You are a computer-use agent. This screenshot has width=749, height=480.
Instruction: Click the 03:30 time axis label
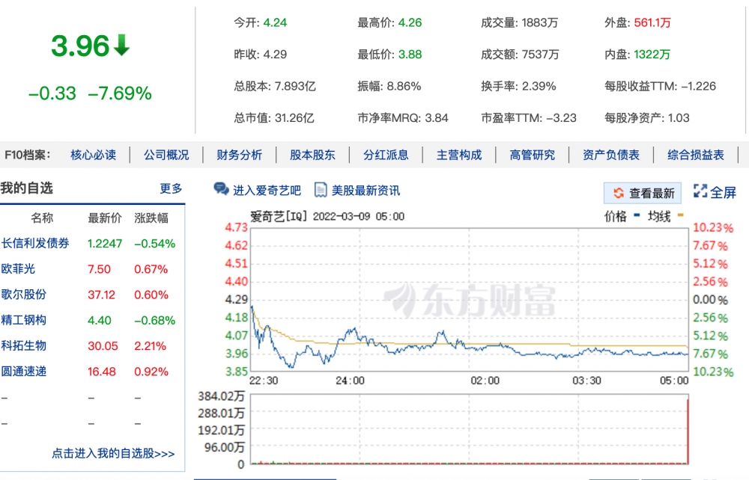(586, 381)
